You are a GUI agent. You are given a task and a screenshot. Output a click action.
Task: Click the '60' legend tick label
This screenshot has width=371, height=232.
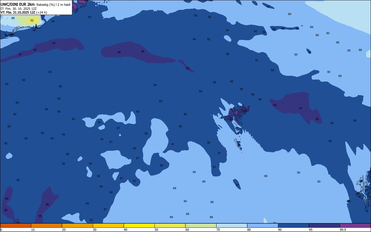tap(187, 230)
